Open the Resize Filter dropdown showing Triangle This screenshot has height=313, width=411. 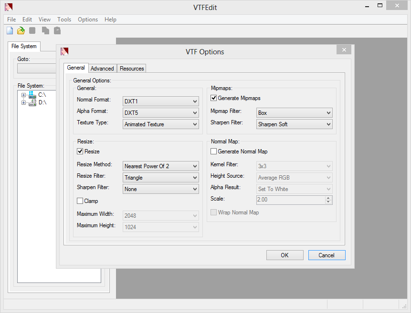(x=161, y=178)
